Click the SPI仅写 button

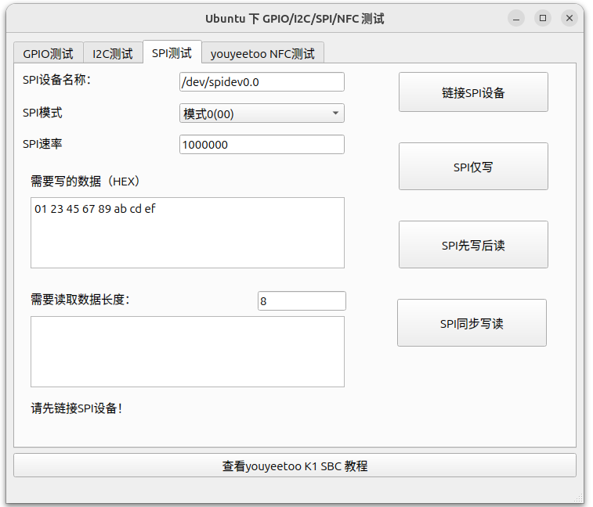pyautogui.click(x=473, y=167)
